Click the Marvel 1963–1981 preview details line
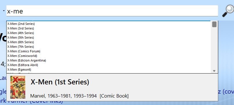Viewport: 234px width, 105px height. coord(79,96)
